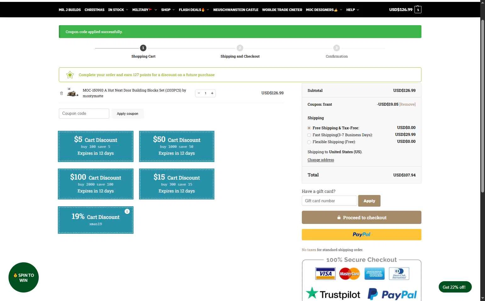The width and height of the screenshot is (485, 301).
Task: Open the cart icon showing 1 item
Action: click(x=418, y=10)
